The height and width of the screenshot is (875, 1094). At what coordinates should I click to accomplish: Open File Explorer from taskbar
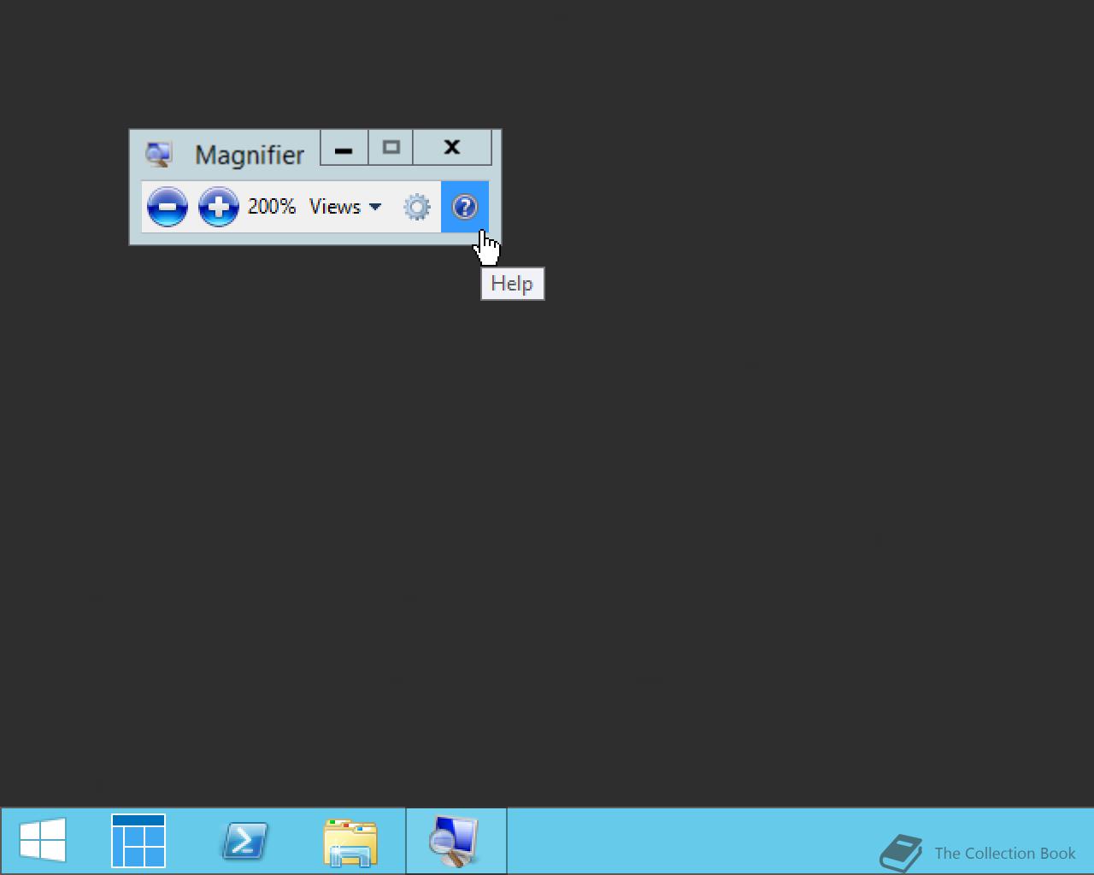tap(350, 843)
